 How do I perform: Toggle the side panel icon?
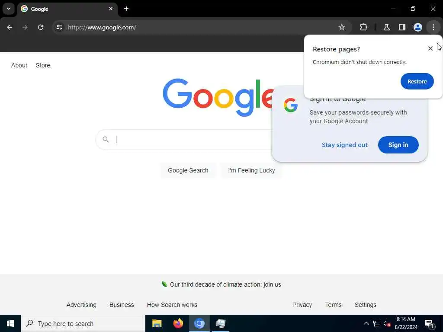(x=402, y=27)
